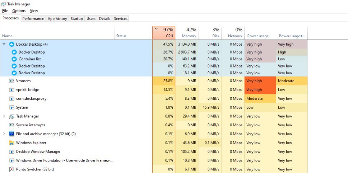
Task: Sort by the Memory column header
Action: 187,33
